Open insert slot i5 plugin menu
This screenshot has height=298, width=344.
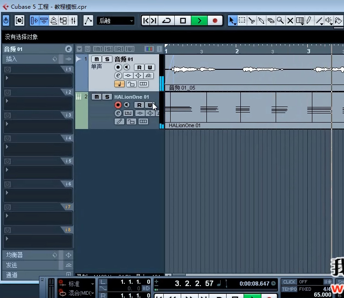point(38,173)
